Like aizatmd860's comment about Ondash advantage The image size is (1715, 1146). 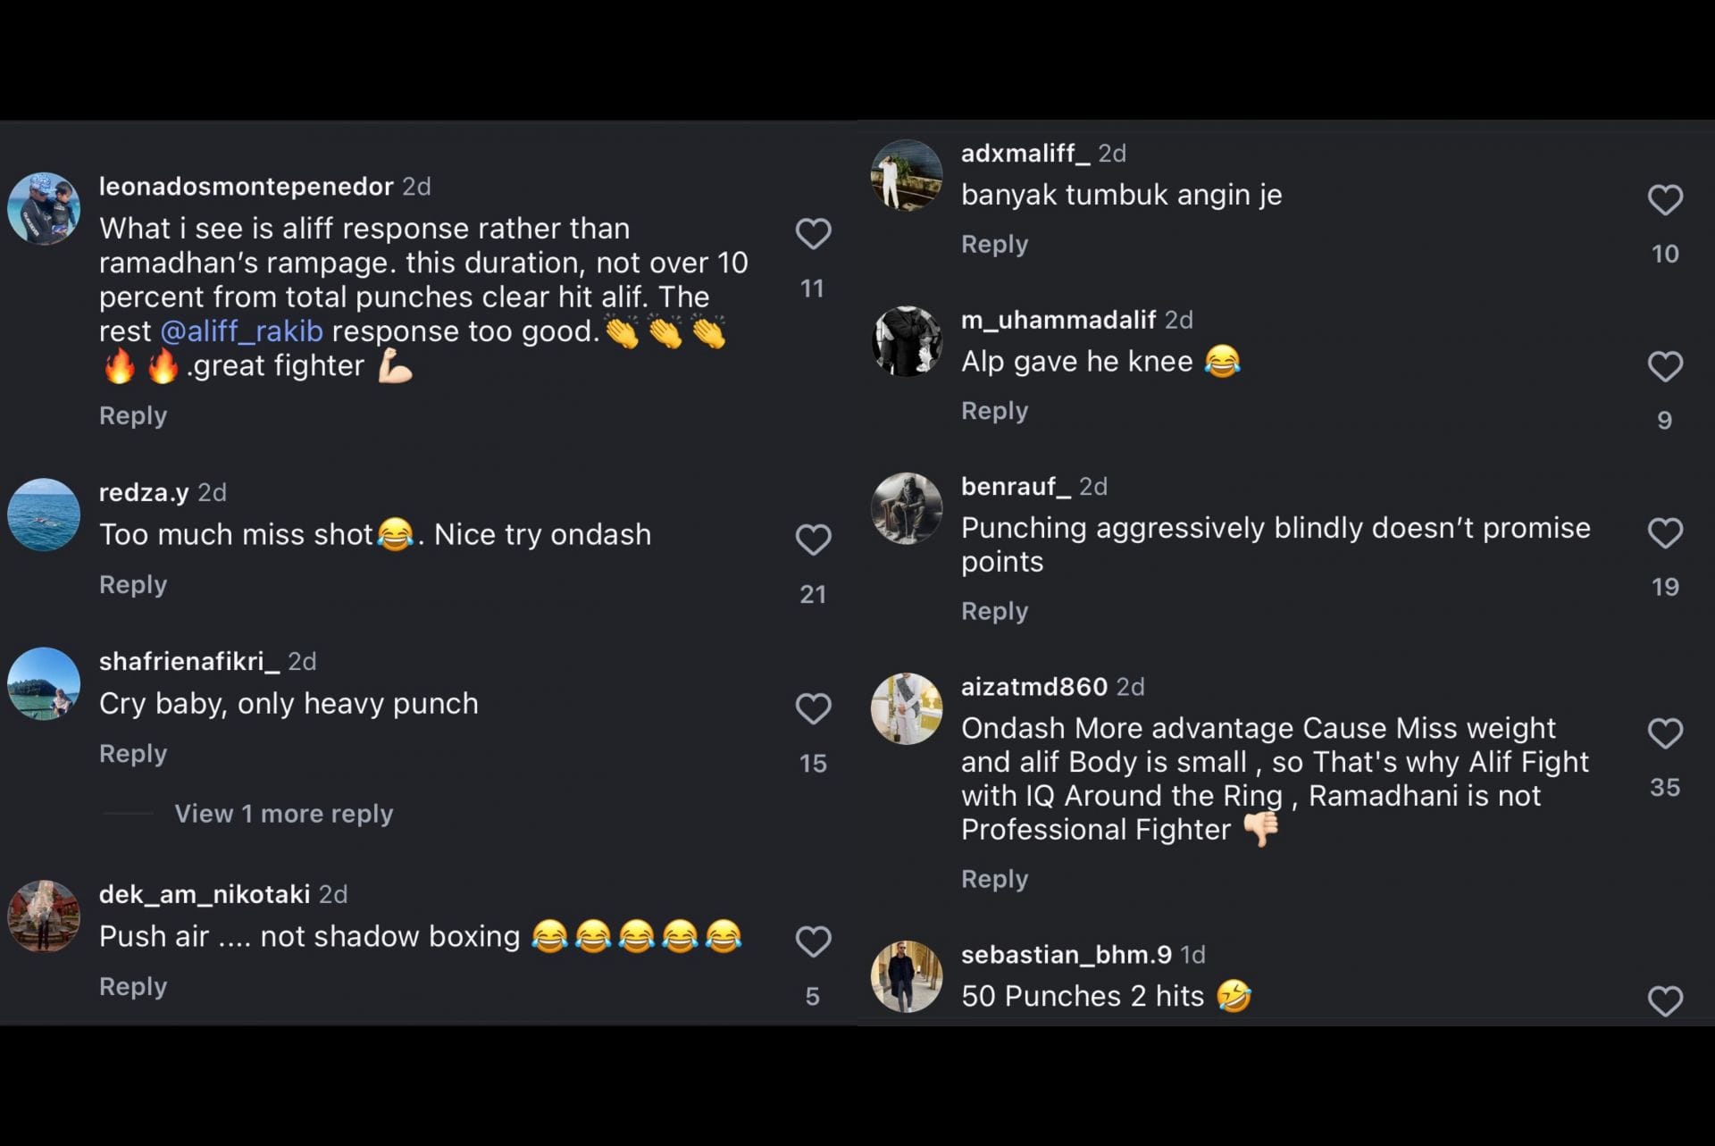coord(1665,733)
